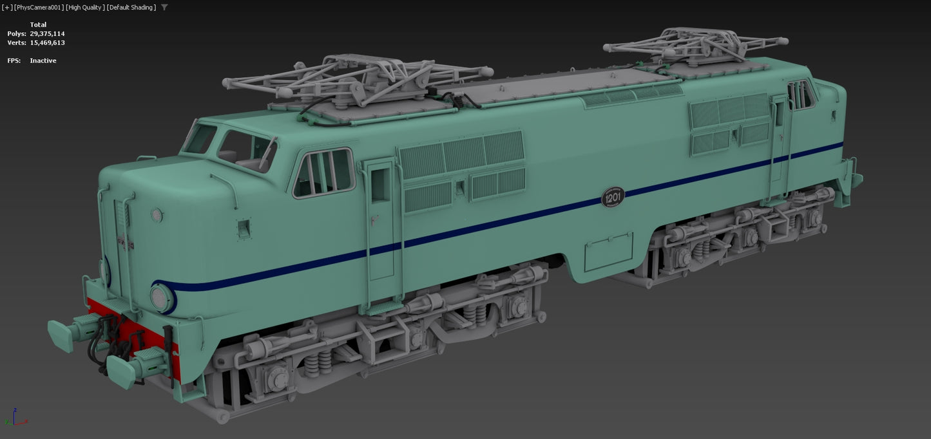Open the [+] General viewport menu
This screenshot has height=439, width=931.
click(x=6, y=7)
